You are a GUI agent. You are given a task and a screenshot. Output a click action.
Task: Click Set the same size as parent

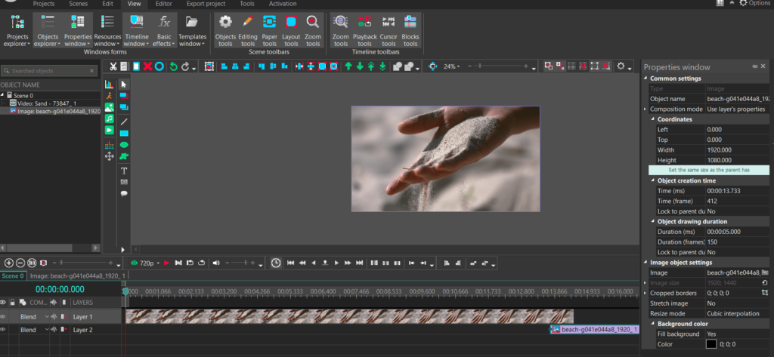click(x=709, y=170)
